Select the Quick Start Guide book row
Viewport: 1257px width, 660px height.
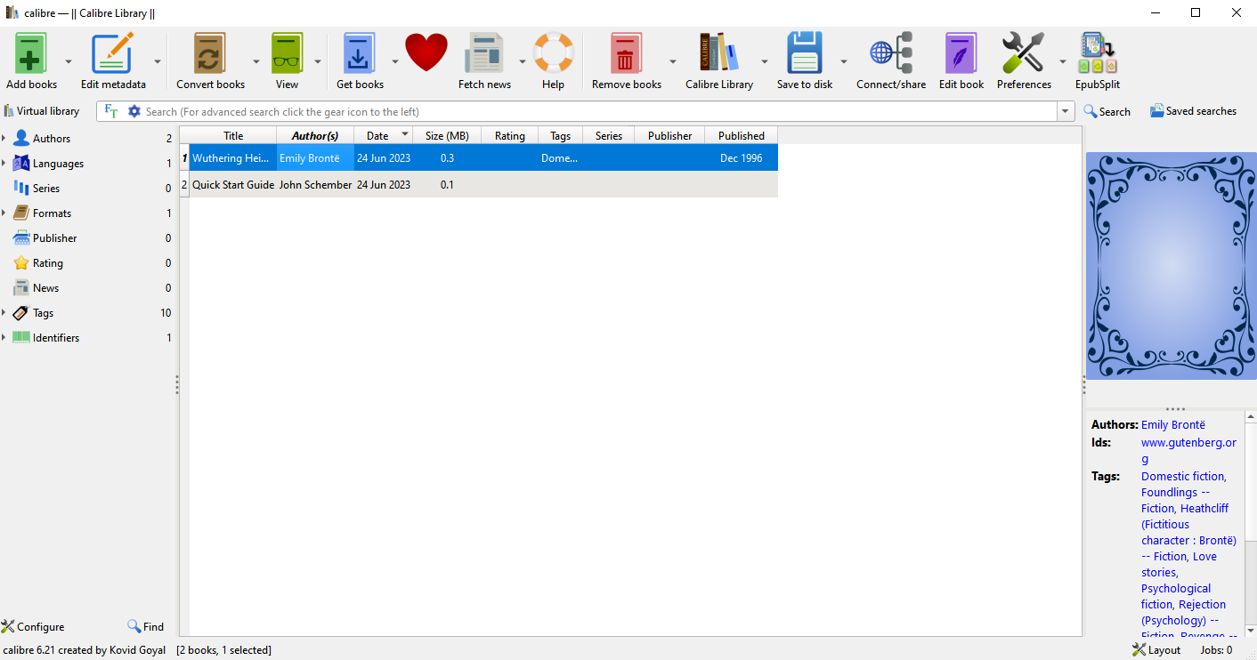point(479,185)
